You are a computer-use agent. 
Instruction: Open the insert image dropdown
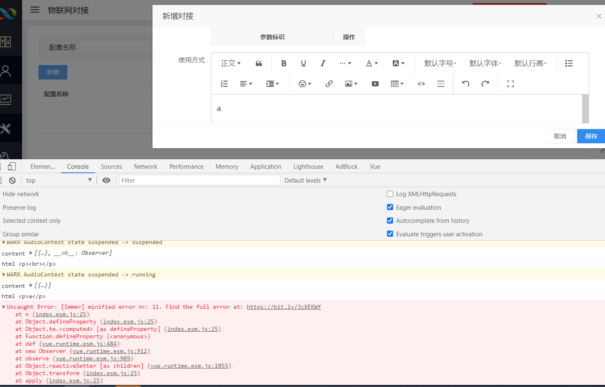point(351,84)
